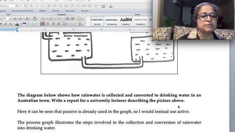The width and height of the screenshot is (235, 132).
Task: Switch to the SmartArt tab
Action: [x=70, y=11]
